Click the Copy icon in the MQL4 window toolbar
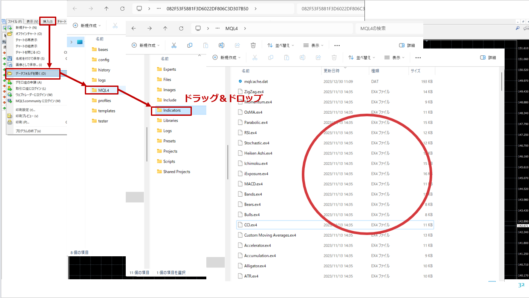This screenshot has height=298, width=529. [x=190, y=45]
